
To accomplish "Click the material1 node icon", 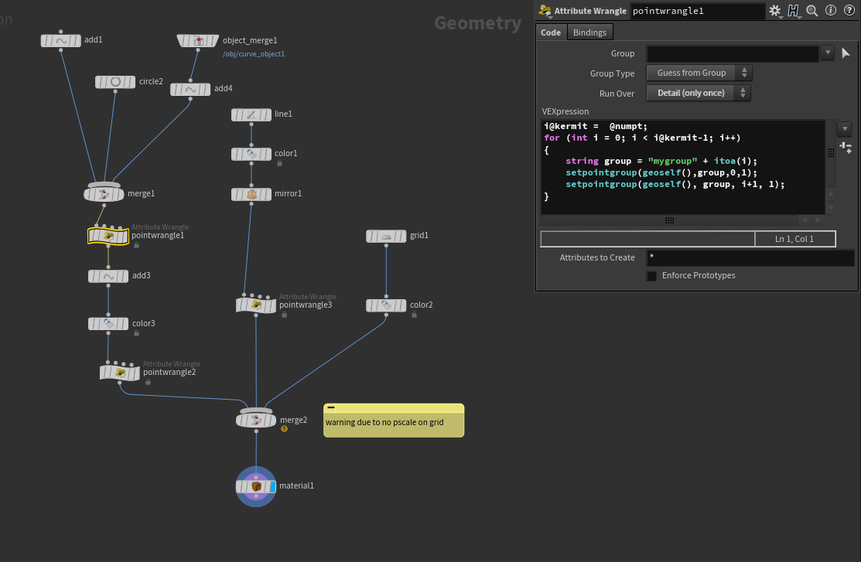I will (256, 486).
